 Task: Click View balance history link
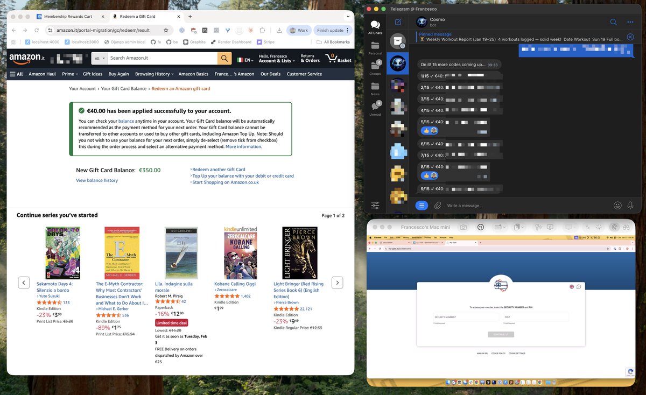click(x=97, y=180)
